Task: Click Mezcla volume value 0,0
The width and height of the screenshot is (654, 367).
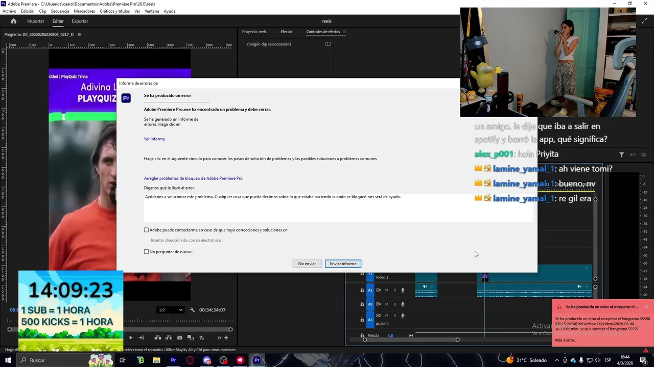Action: tap(391, 335)
